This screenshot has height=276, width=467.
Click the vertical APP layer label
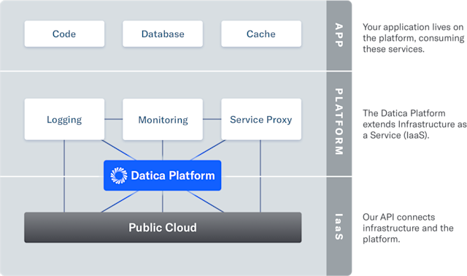(339, 35)
